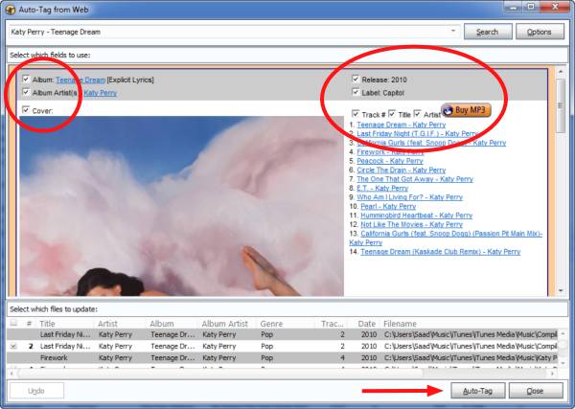The image size is (575, 409).
Task: Sort files by Date column header
Action: pyautogui.click(x=366, y=324)
